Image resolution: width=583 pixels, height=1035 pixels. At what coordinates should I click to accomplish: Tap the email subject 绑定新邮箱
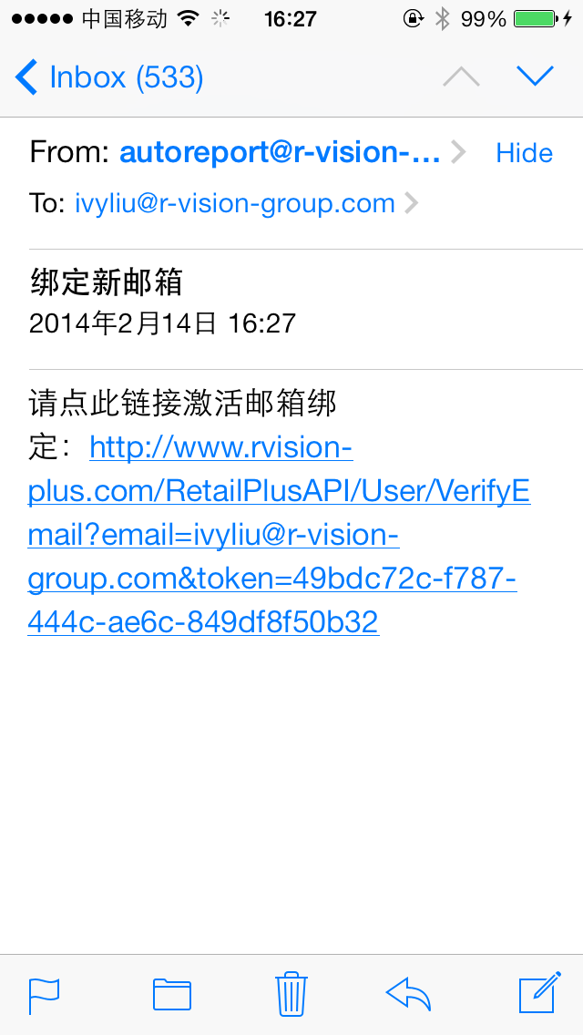click(106, 283)
